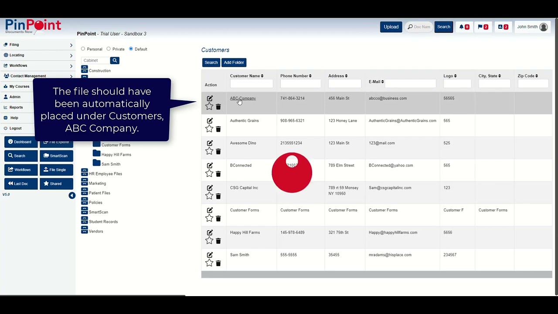Delete the Awesome Dino row

click(x=218, y=151)
